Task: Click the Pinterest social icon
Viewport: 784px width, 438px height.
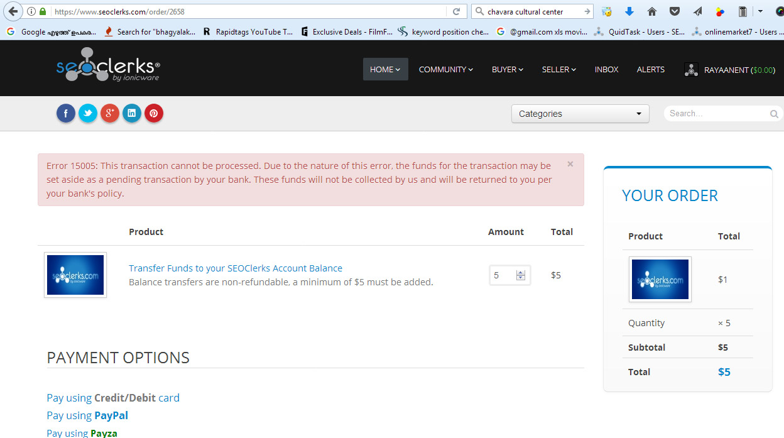Action: (154, 113)
